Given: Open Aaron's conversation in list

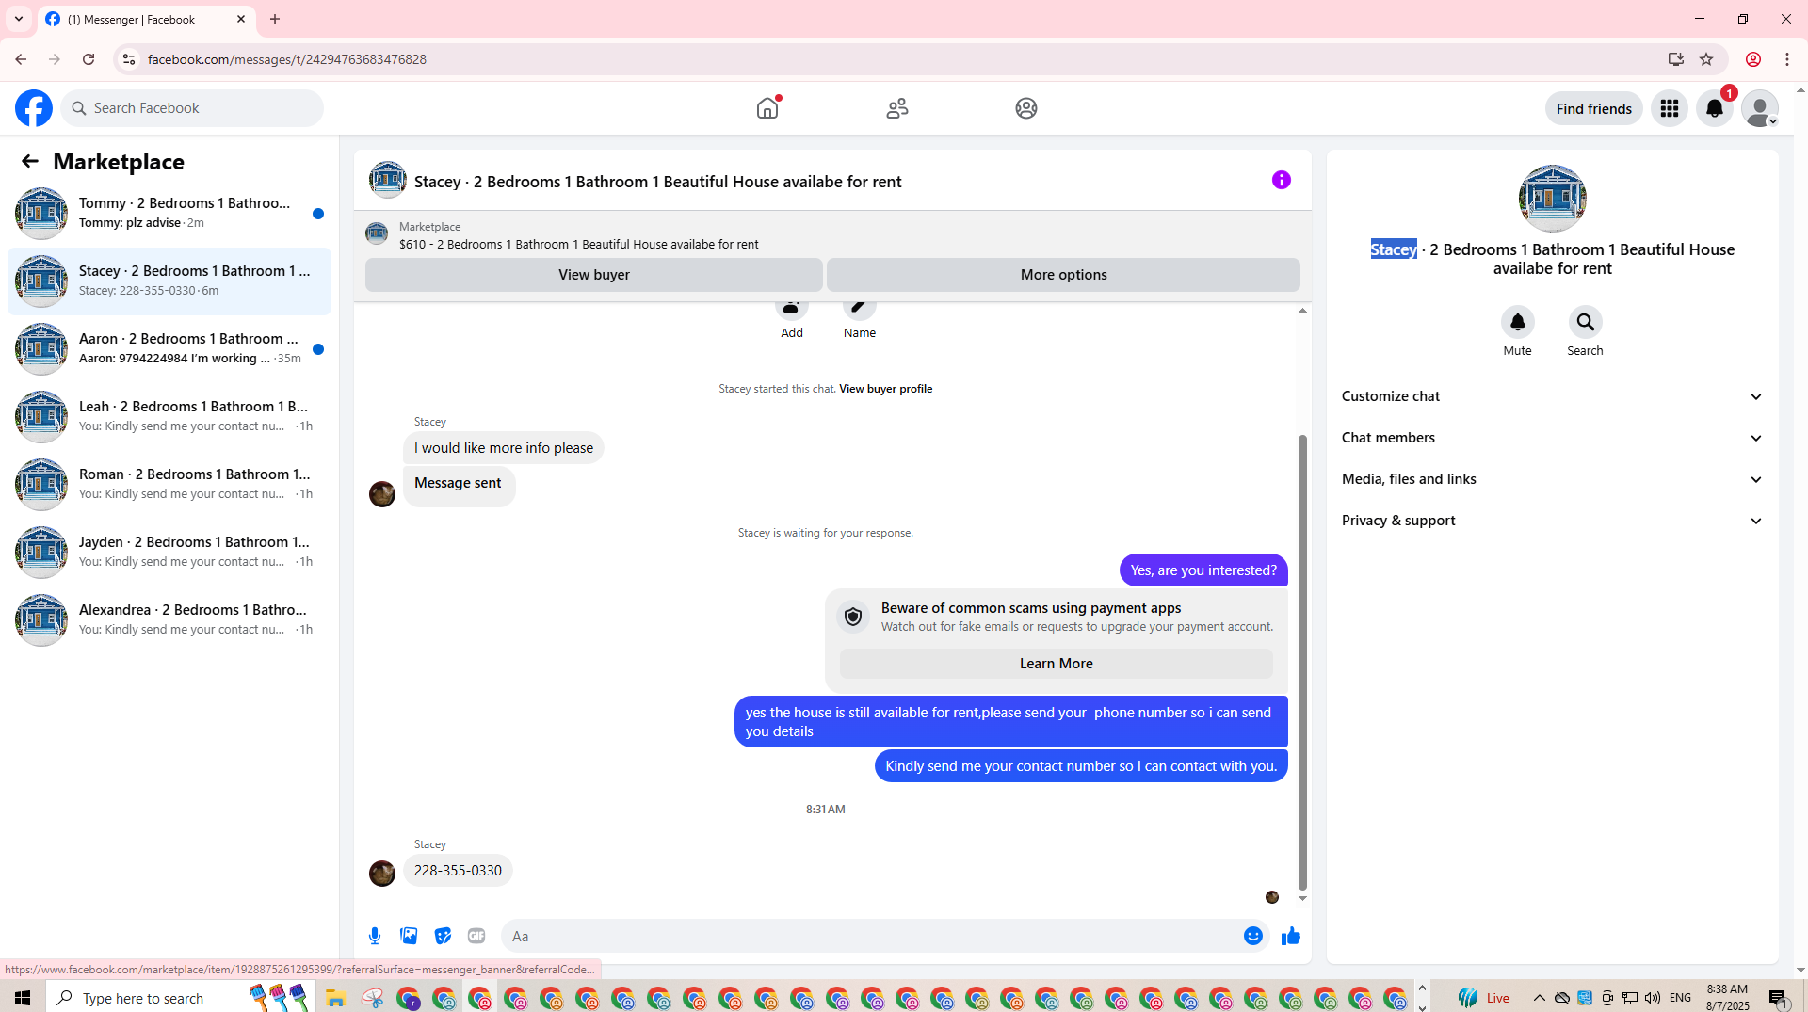Looking at the screenshot, I should [169, 348].
